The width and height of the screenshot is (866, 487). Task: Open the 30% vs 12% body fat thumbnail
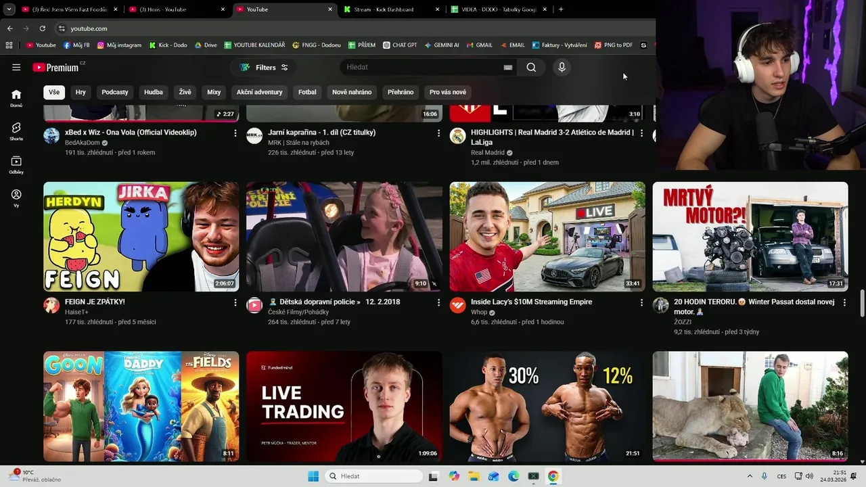coord(547,407)
